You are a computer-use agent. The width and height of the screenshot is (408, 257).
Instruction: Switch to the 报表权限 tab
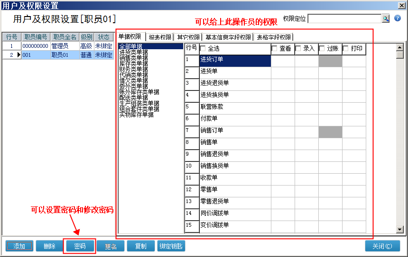pos(160,37)
